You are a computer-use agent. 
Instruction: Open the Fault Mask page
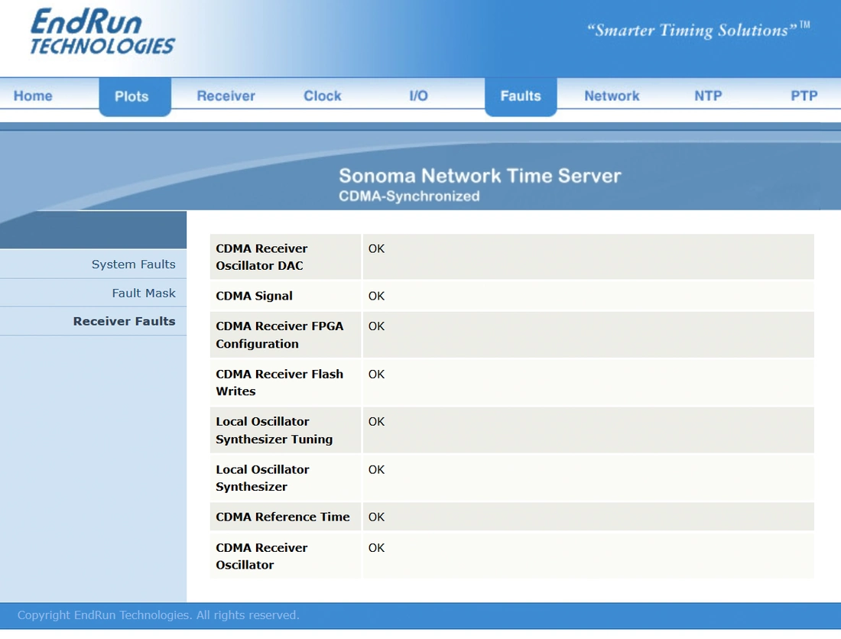click(144, 294)
